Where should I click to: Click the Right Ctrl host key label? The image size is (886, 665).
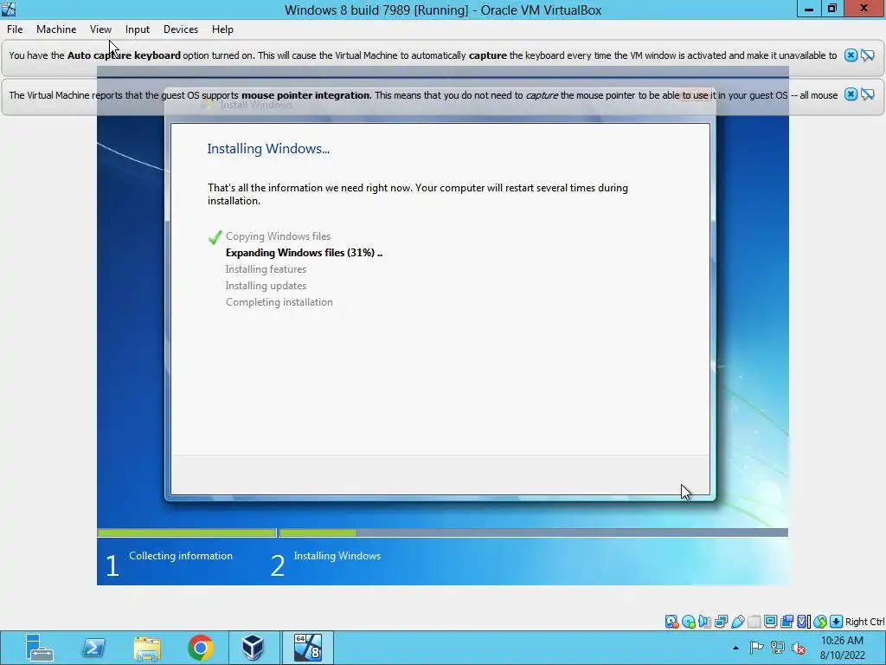pos(864,622)
